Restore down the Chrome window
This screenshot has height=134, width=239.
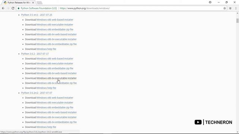[x=227, y=2]
